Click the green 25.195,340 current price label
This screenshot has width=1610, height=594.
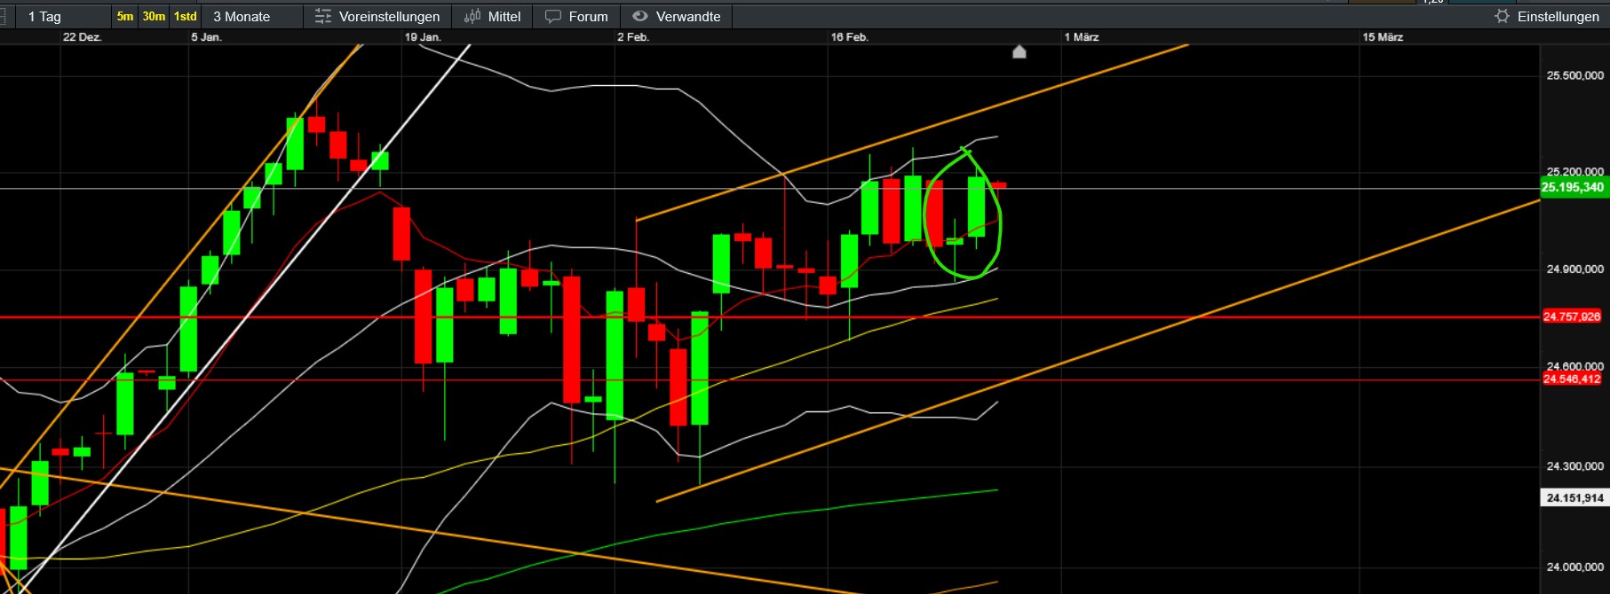1572,187
